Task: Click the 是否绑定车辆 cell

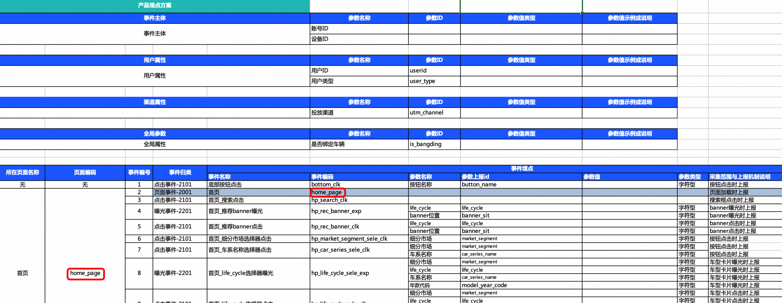Action: pos(359,144)
